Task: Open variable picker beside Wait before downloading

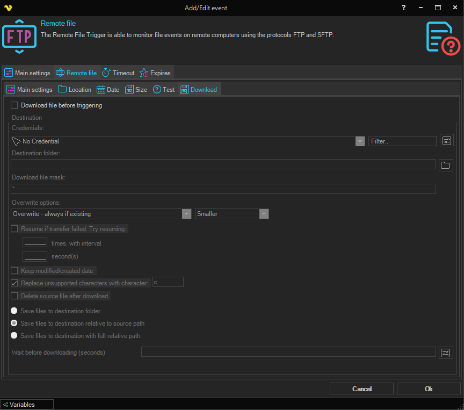Action: click(446, 353)
